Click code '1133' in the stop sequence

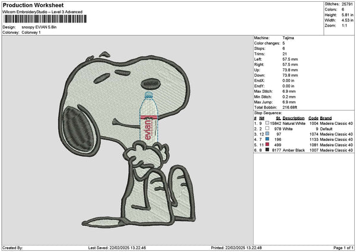coord(314,140)
